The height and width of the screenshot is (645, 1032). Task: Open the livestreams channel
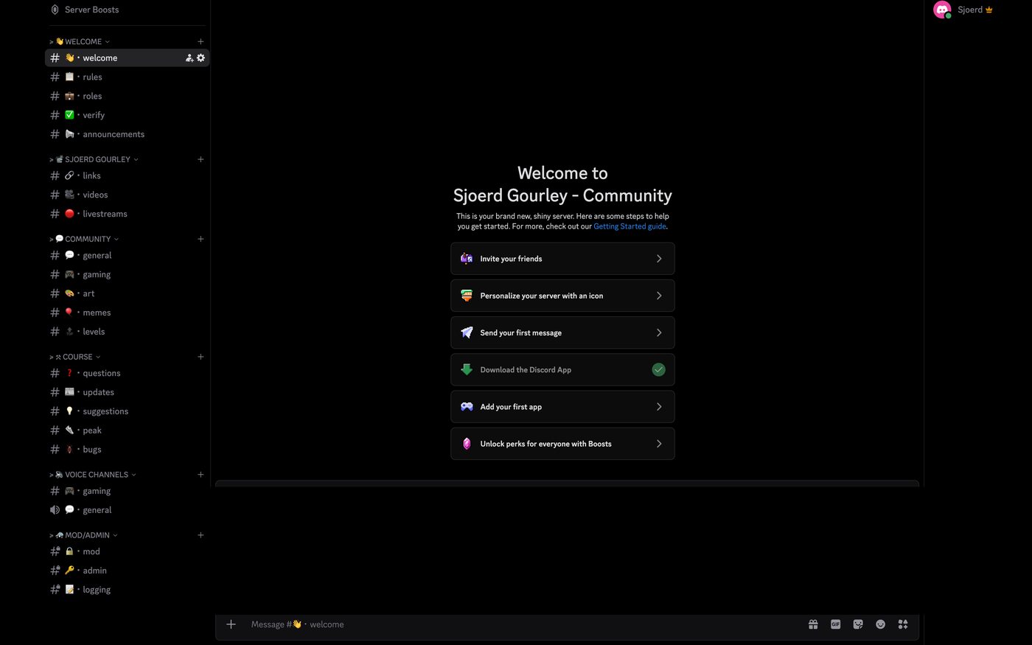127,214
